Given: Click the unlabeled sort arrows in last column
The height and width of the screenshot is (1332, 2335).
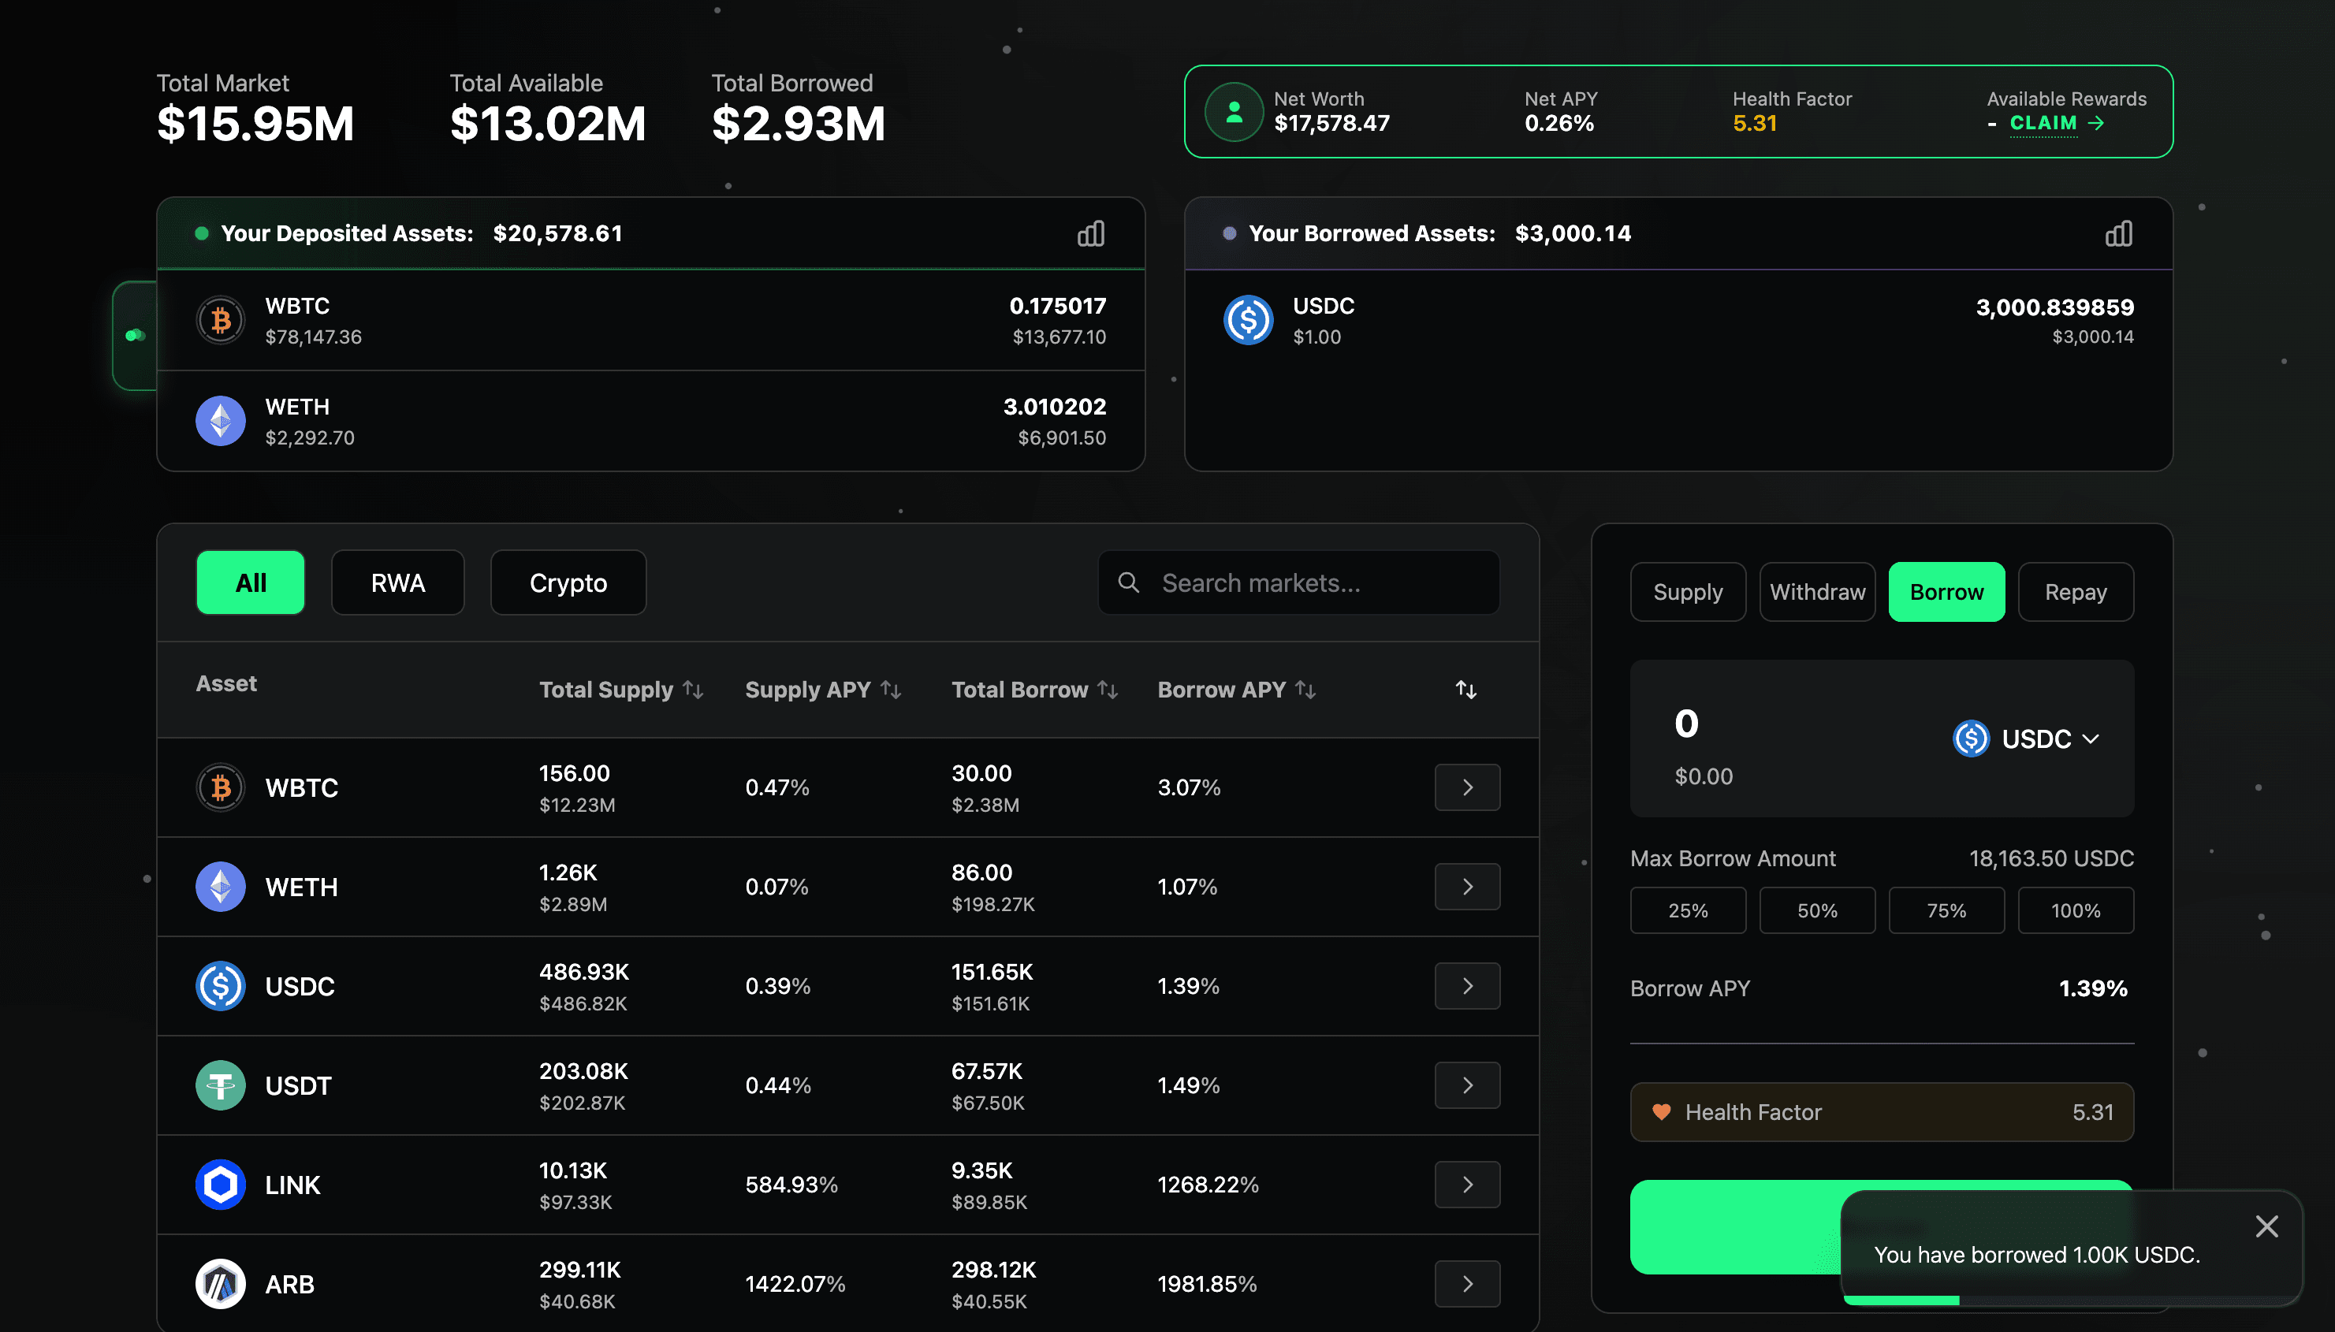Looking at the screenshot, I should [1465, 690].
